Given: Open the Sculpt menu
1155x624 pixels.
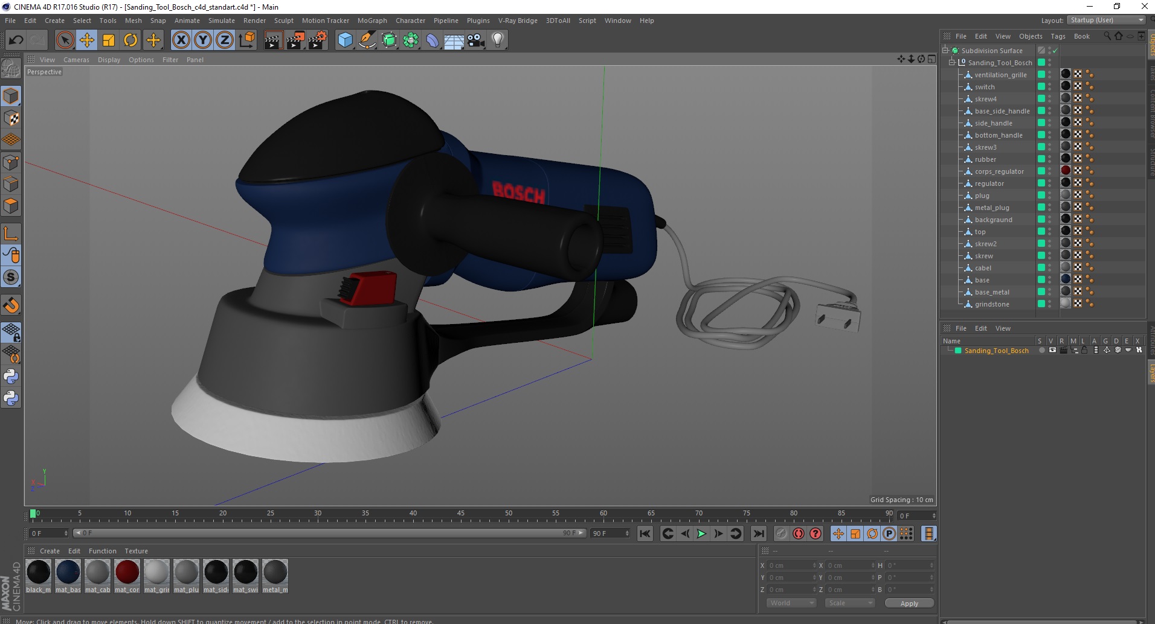Looking at the screenshot, I should click(x=284, y=21).
